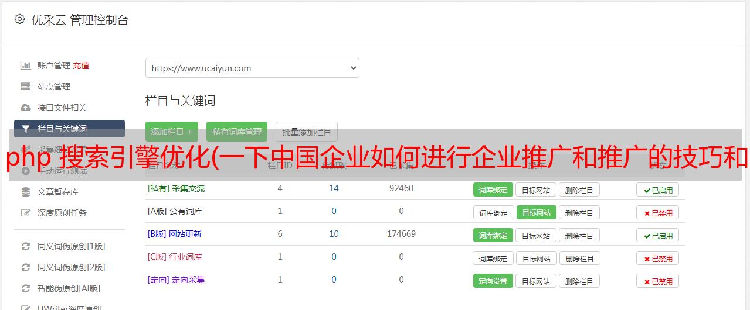Click 删除栏目 for 采集交流 row
Screen dimensions: 750x310
(579, 190)
